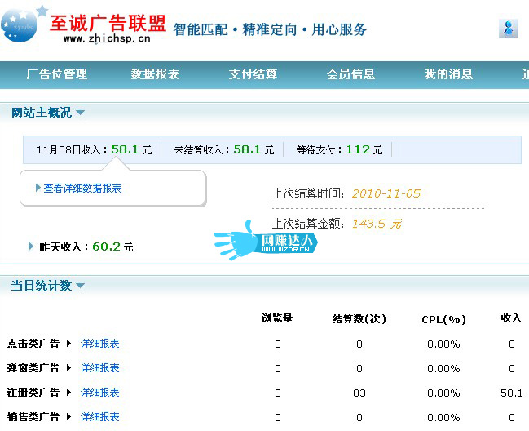Collapse the 当日统计数 section arrow
The height and width of the screenshot is (431, 529).
(x=81, y=286)
